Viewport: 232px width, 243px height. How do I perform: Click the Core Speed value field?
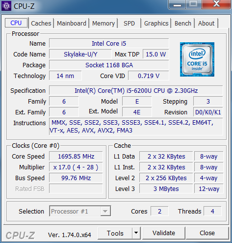pos(76,156)
